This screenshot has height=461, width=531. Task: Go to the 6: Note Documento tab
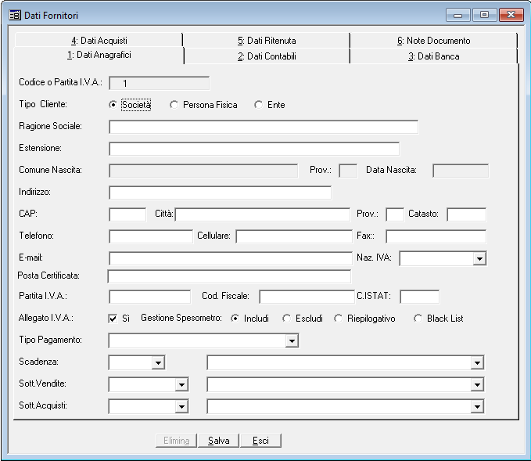click(x=434, y=41)
